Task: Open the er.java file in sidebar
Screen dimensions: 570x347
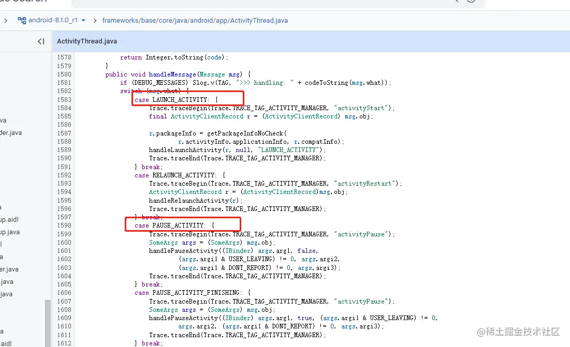Action: click(x=9, y=269)
